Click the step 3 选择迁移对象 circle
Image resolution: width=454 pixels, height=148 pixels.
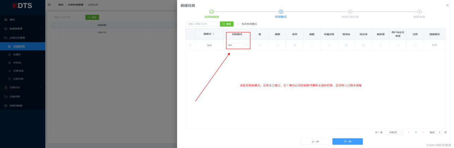[350, 12]
